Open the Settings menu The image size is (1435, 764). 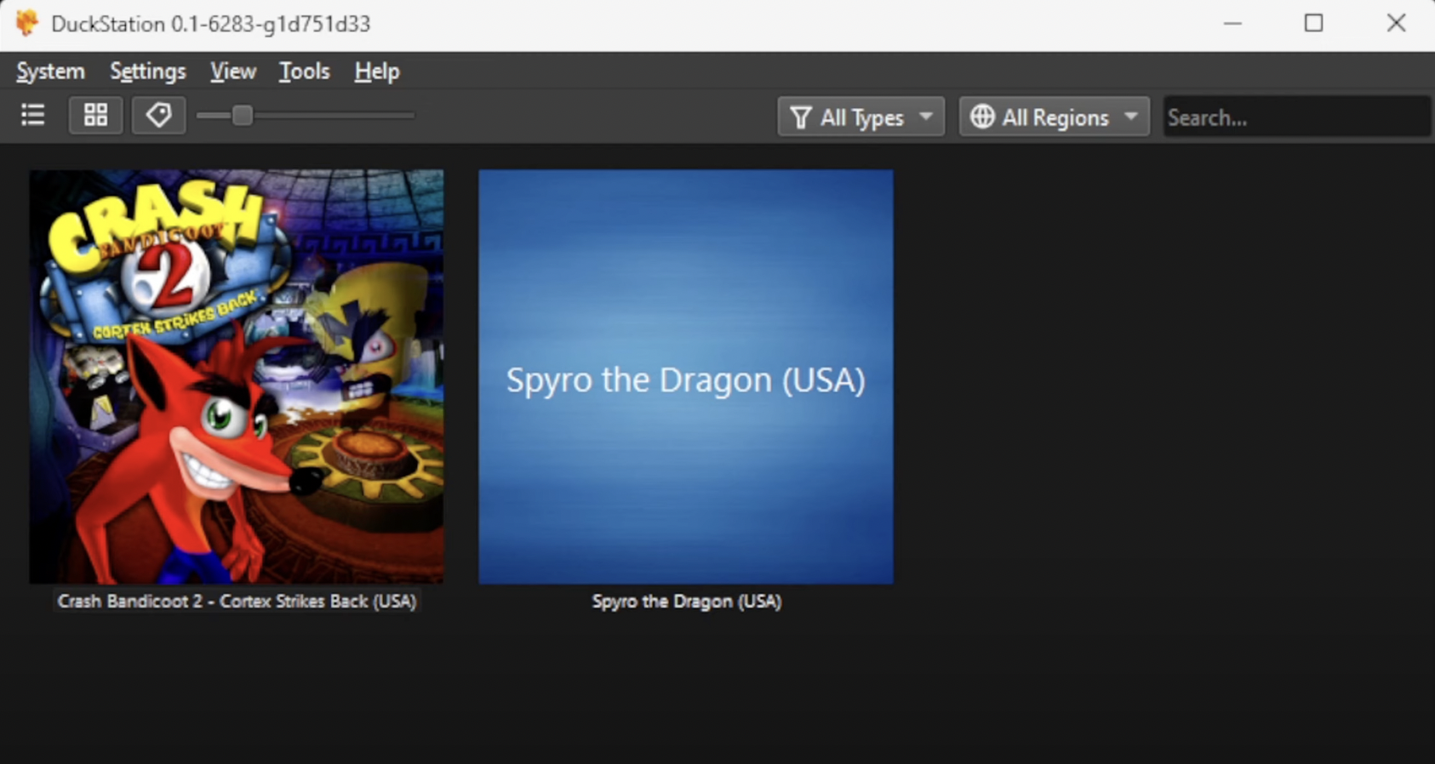(148, 71)
